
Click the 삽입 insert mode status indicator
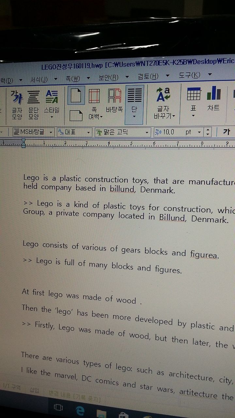pos(34,390)
